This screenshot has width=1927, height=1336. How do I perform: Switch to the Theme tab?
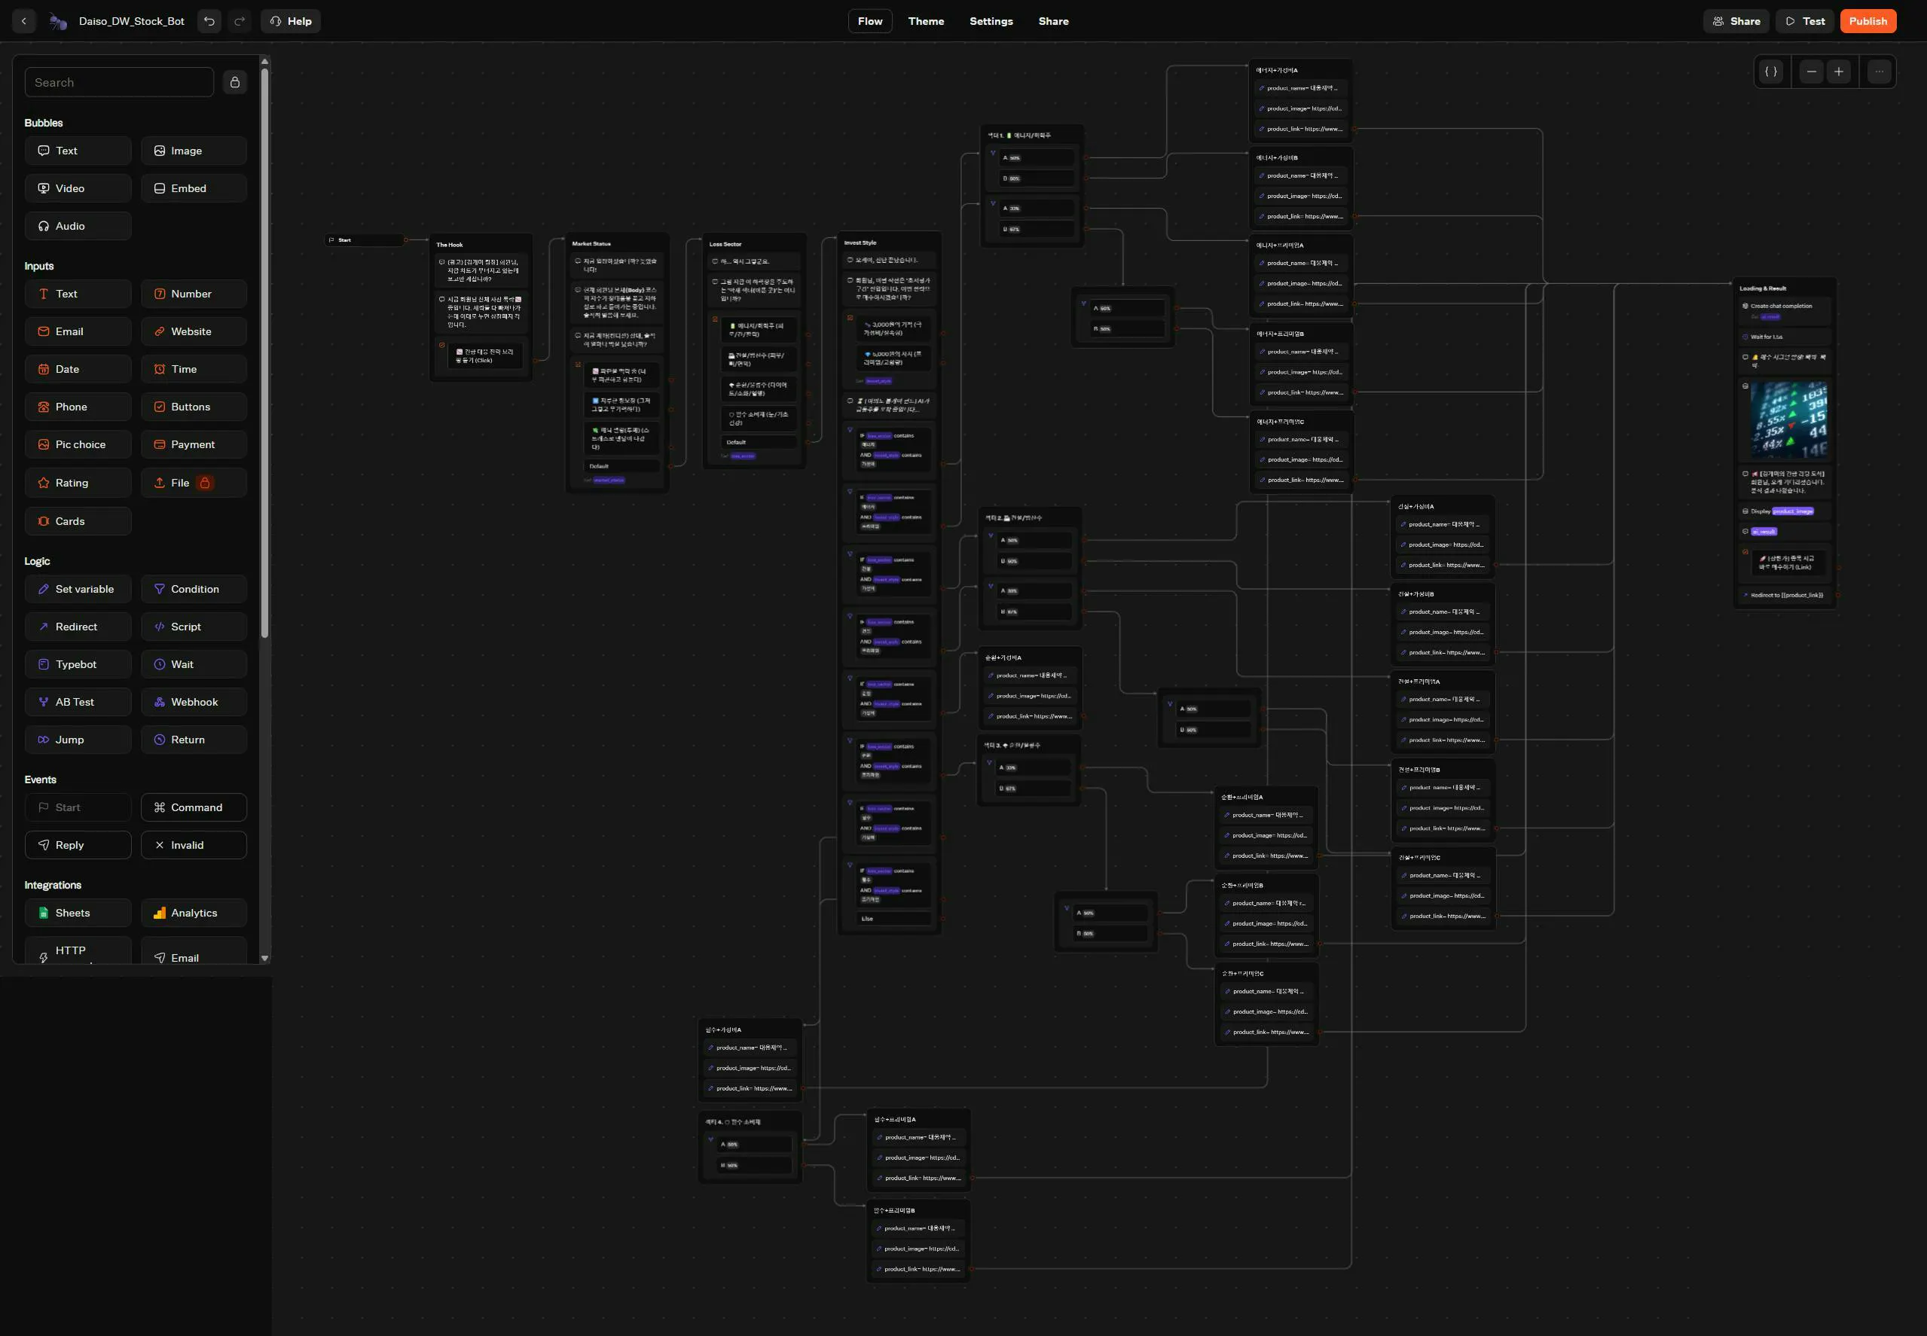pos(926,21)
